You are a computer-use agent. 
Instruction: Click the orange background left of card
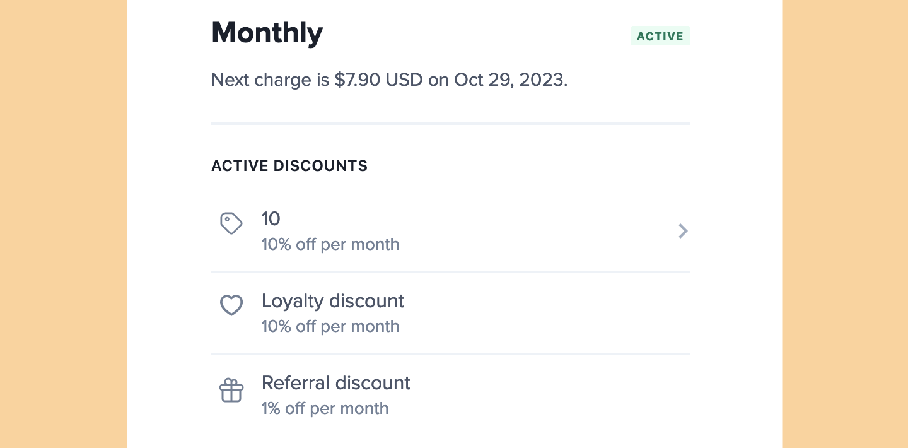tap(63, 224)
